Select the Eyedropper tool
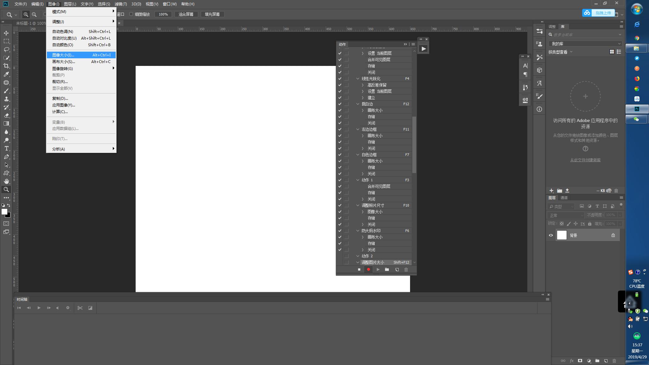Screen dimensions: 649x365 coord(6,74)
